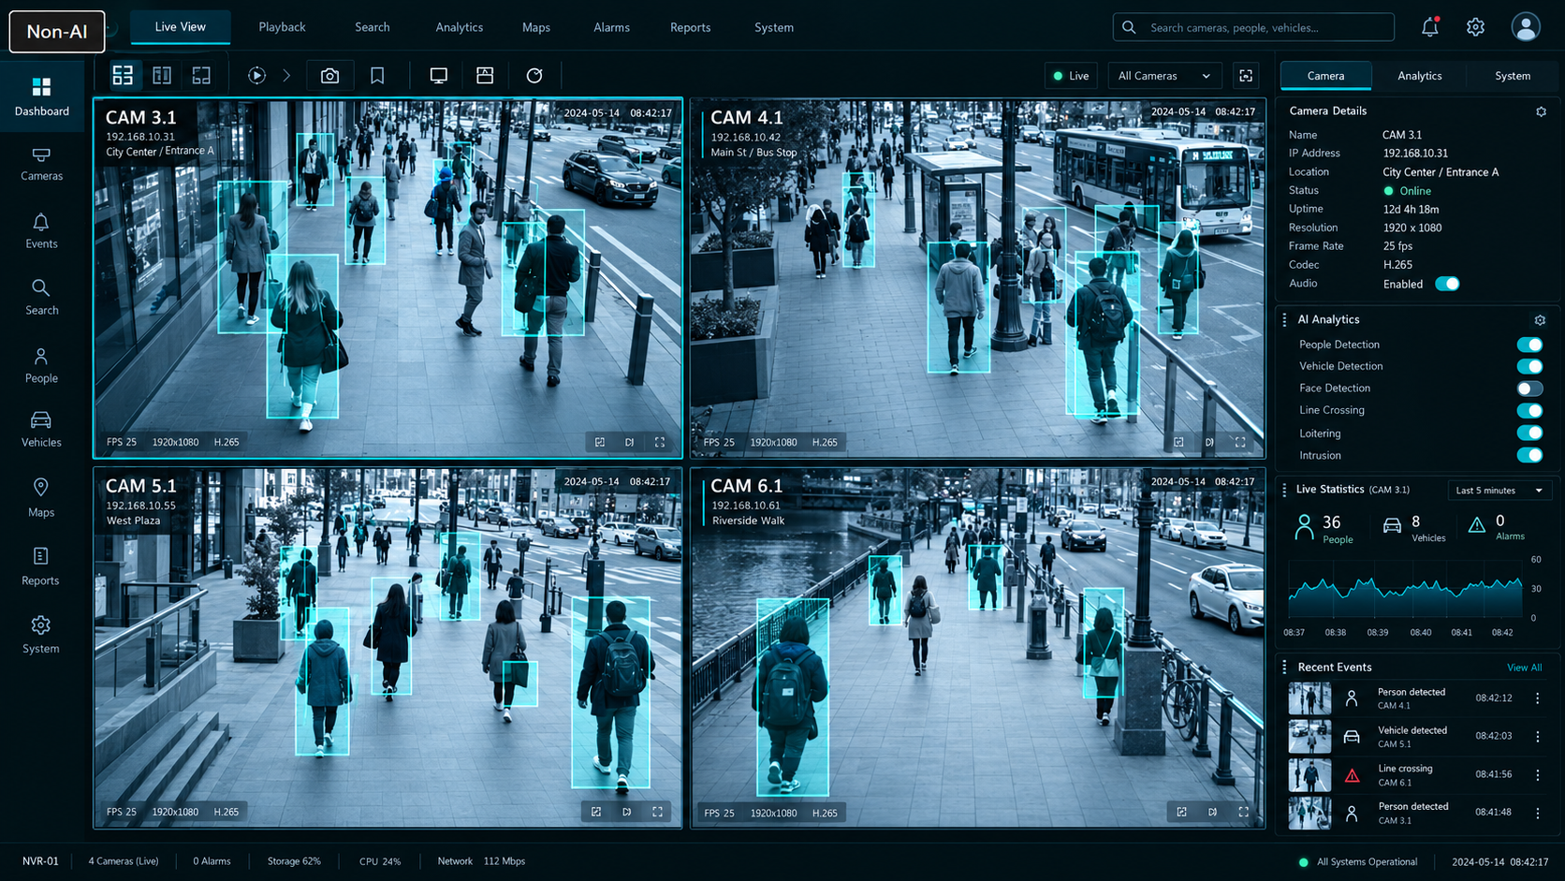Enable Face Detection switch
Screen dimensions: 1565x881
[x=1529, y=389]
